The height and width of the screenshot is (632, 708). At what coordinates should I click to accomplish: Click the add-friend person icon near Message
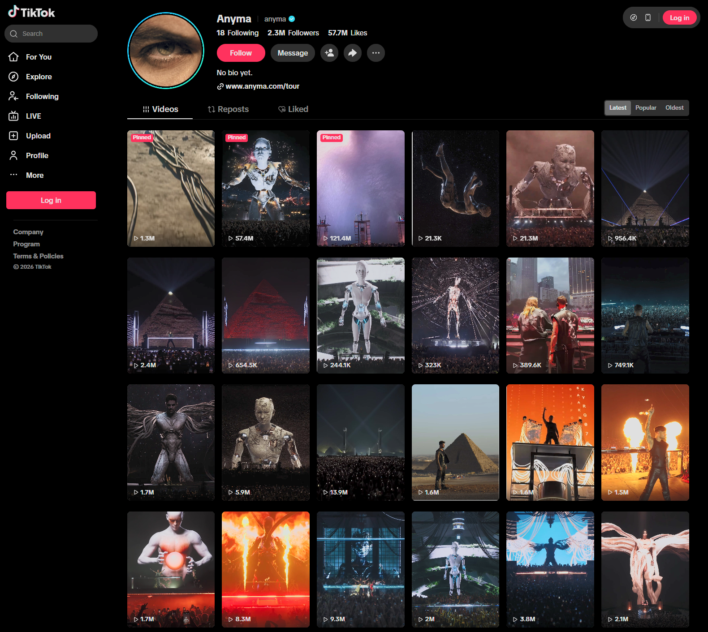(x=329, y=53)
